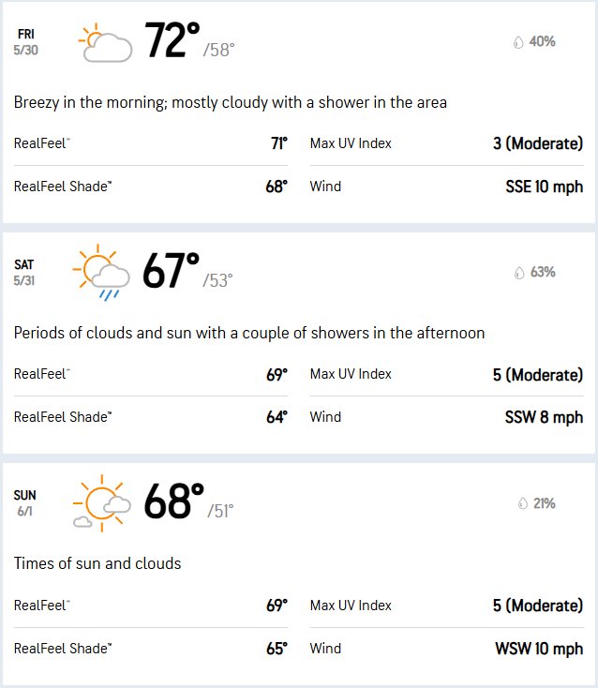Click Saturday's sun with rain showers icon
Viewport: 598px width, 688px height.
(x=101, y=273)
